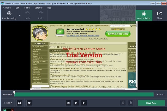The height and width of the screenshot is (111, 167).
Task: Click Google Custom Search field in preview
Action: (120, 26)
